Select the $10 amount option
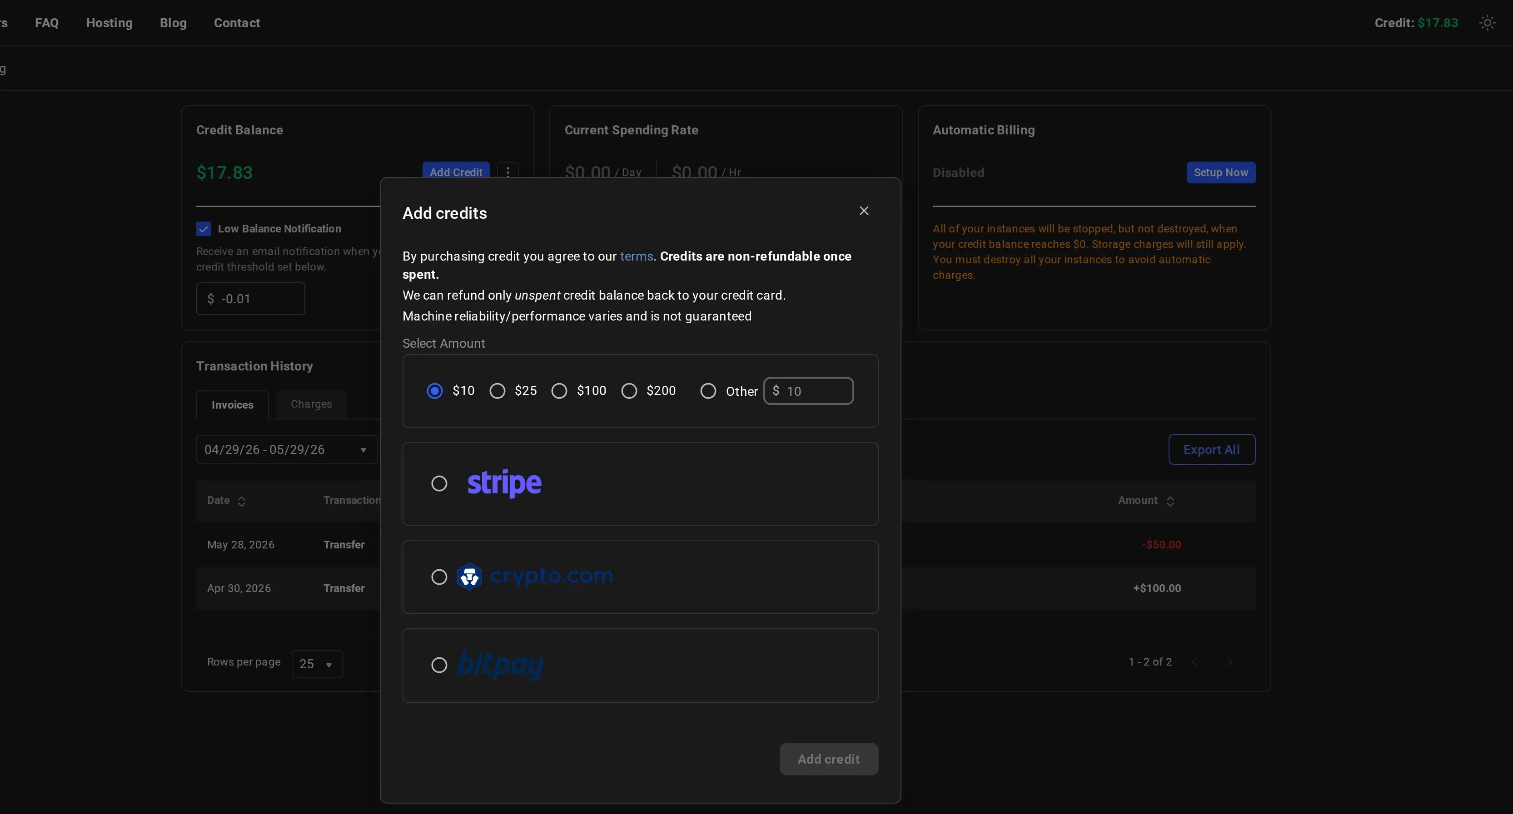This screenshot has height=814, width=1513. tap(435, 391)
